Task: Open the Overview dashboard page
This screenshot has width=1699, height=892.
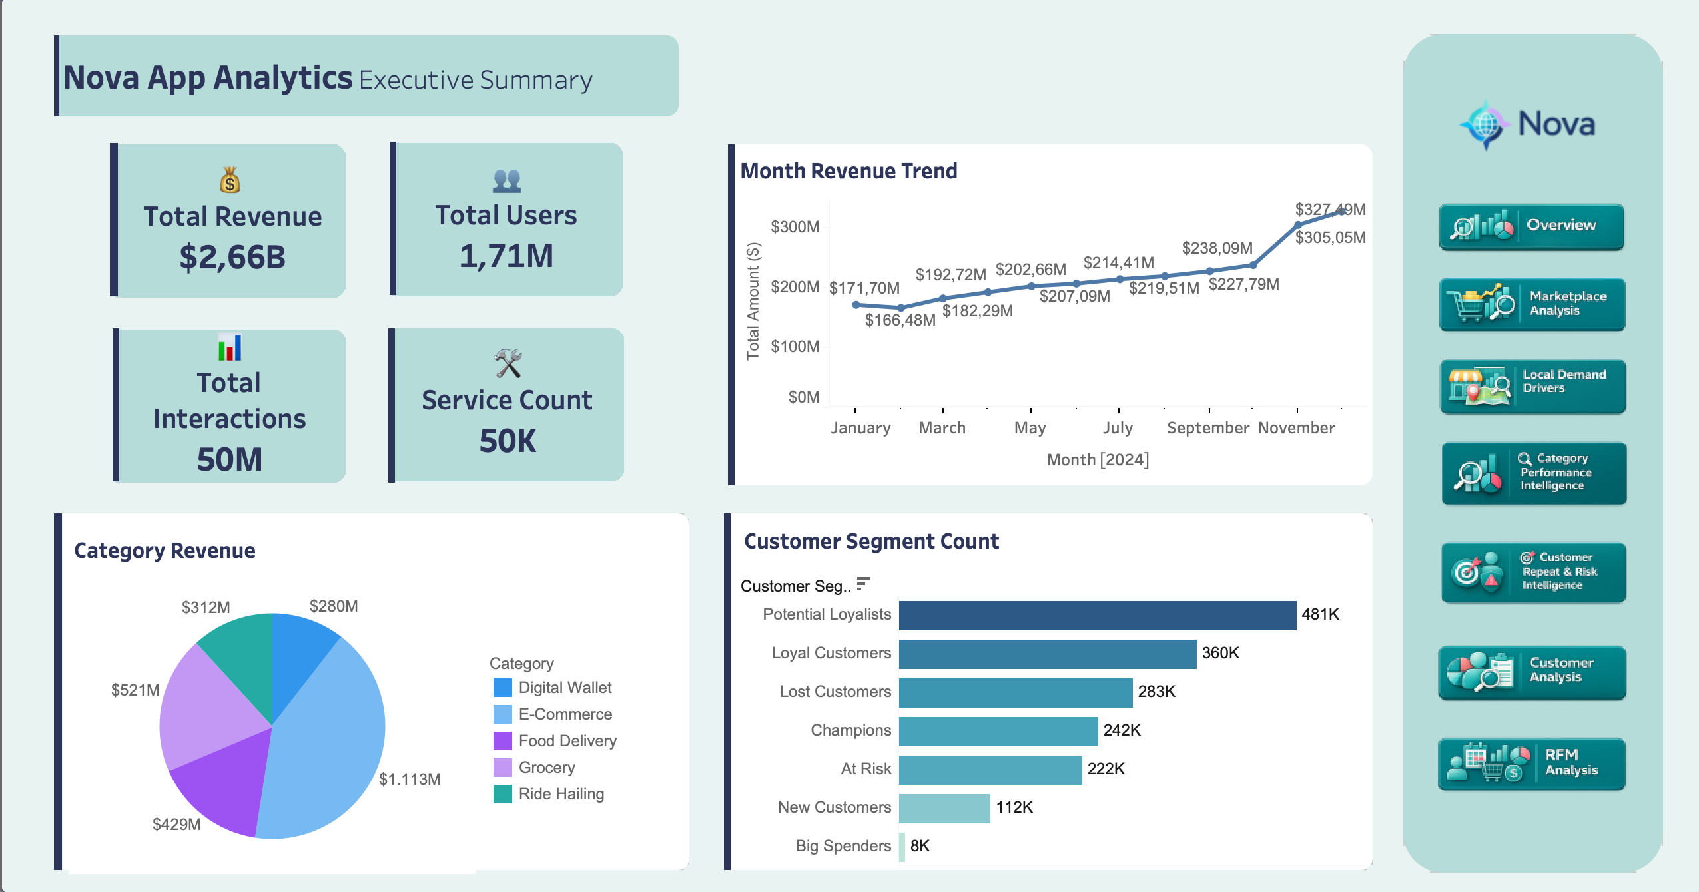Action: (1532, 226)
